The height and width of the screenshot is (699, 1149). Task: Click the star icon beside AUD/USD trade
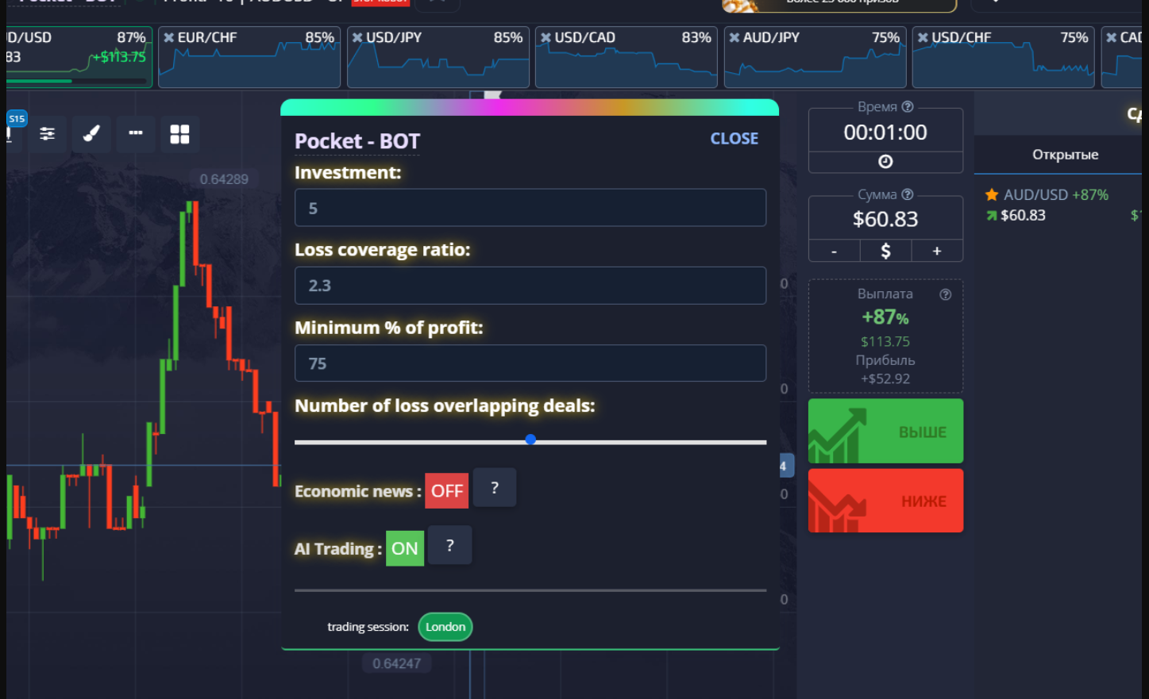click(992, 194)
